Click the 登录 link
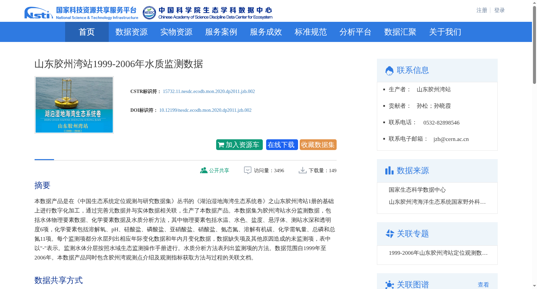This screenshot has width=537, height=289. 499,10
